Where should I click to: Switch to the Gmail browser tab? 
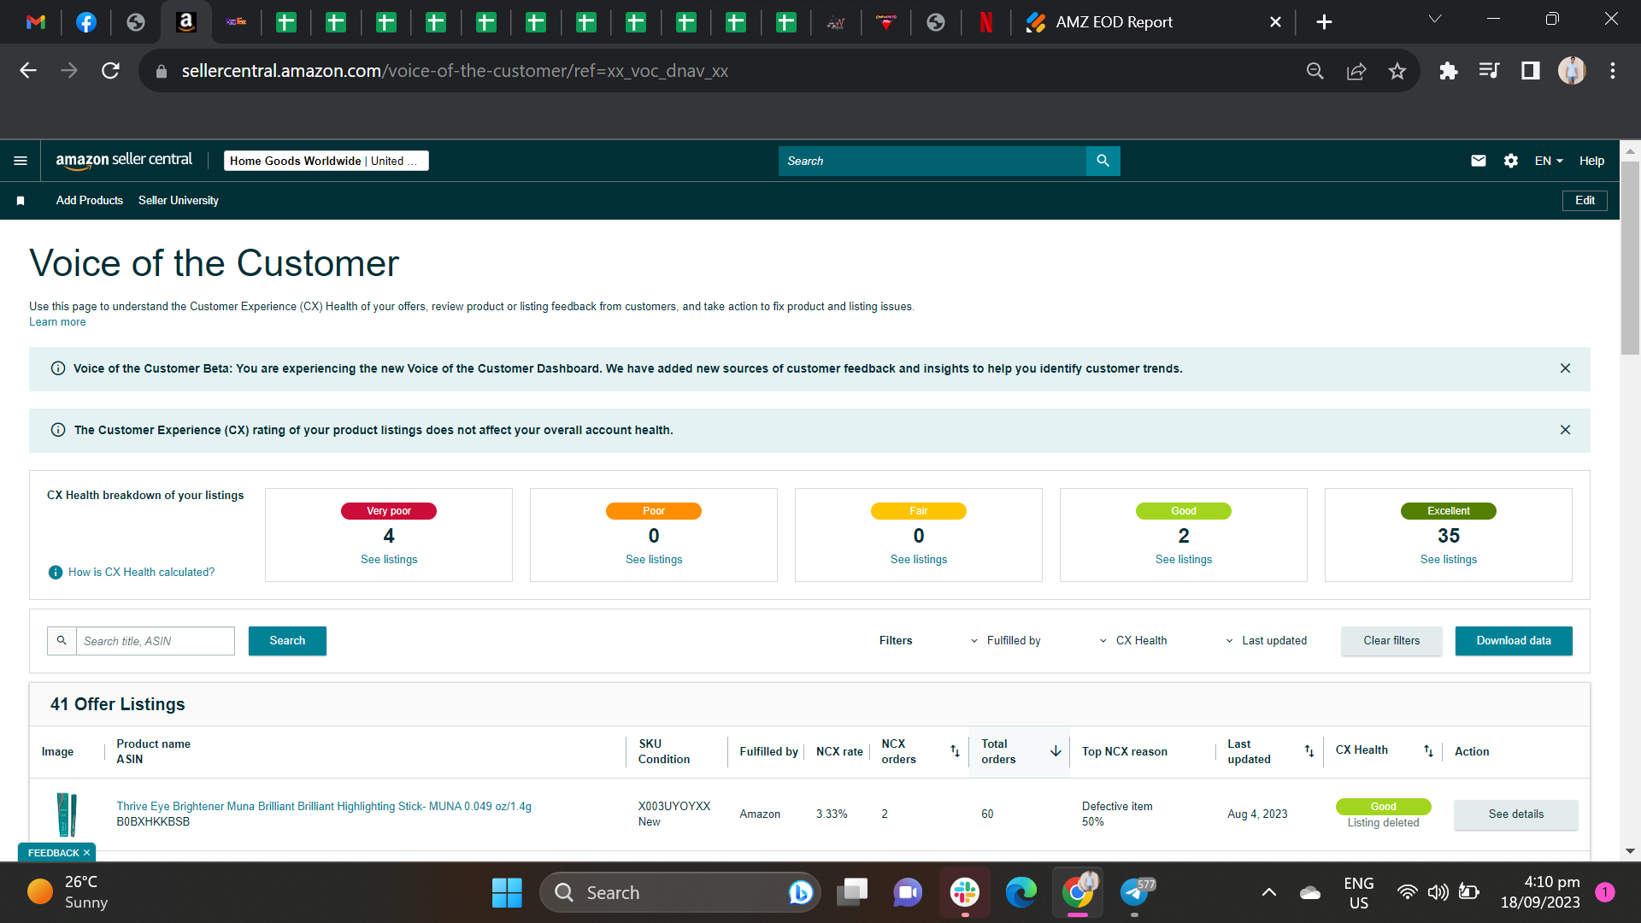(x=36, y=22)
